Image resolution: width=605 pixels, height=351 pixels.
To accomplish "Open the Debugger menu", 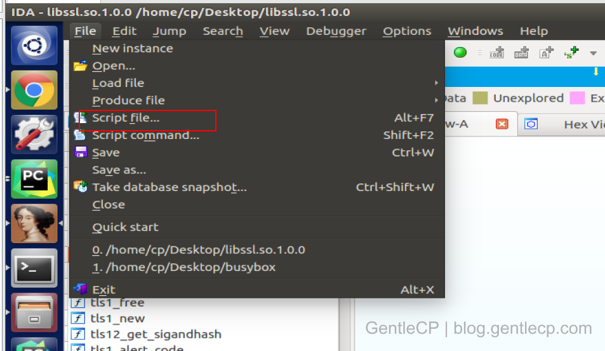I will [336, 31].
